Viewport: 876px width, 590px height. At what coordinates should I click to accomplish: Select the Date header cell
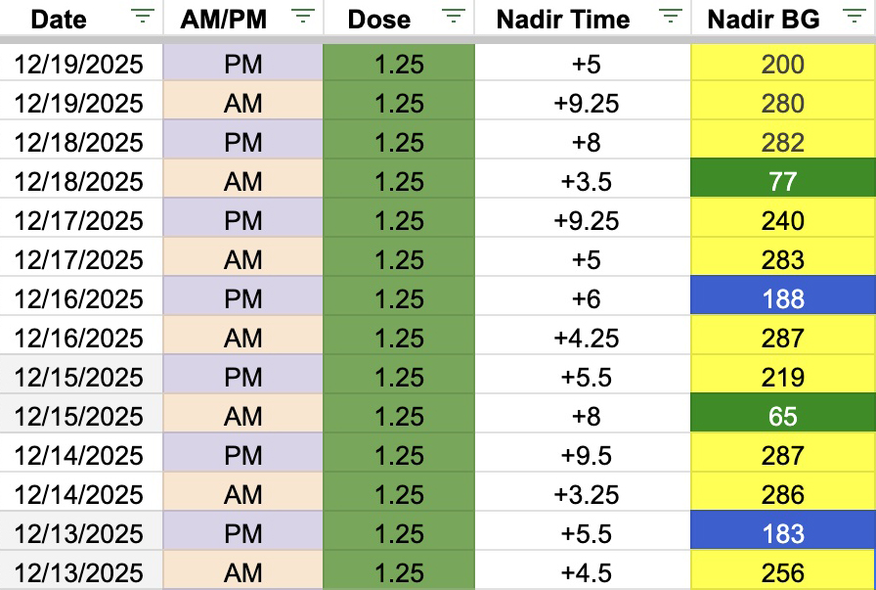click(x=59, y=19)
